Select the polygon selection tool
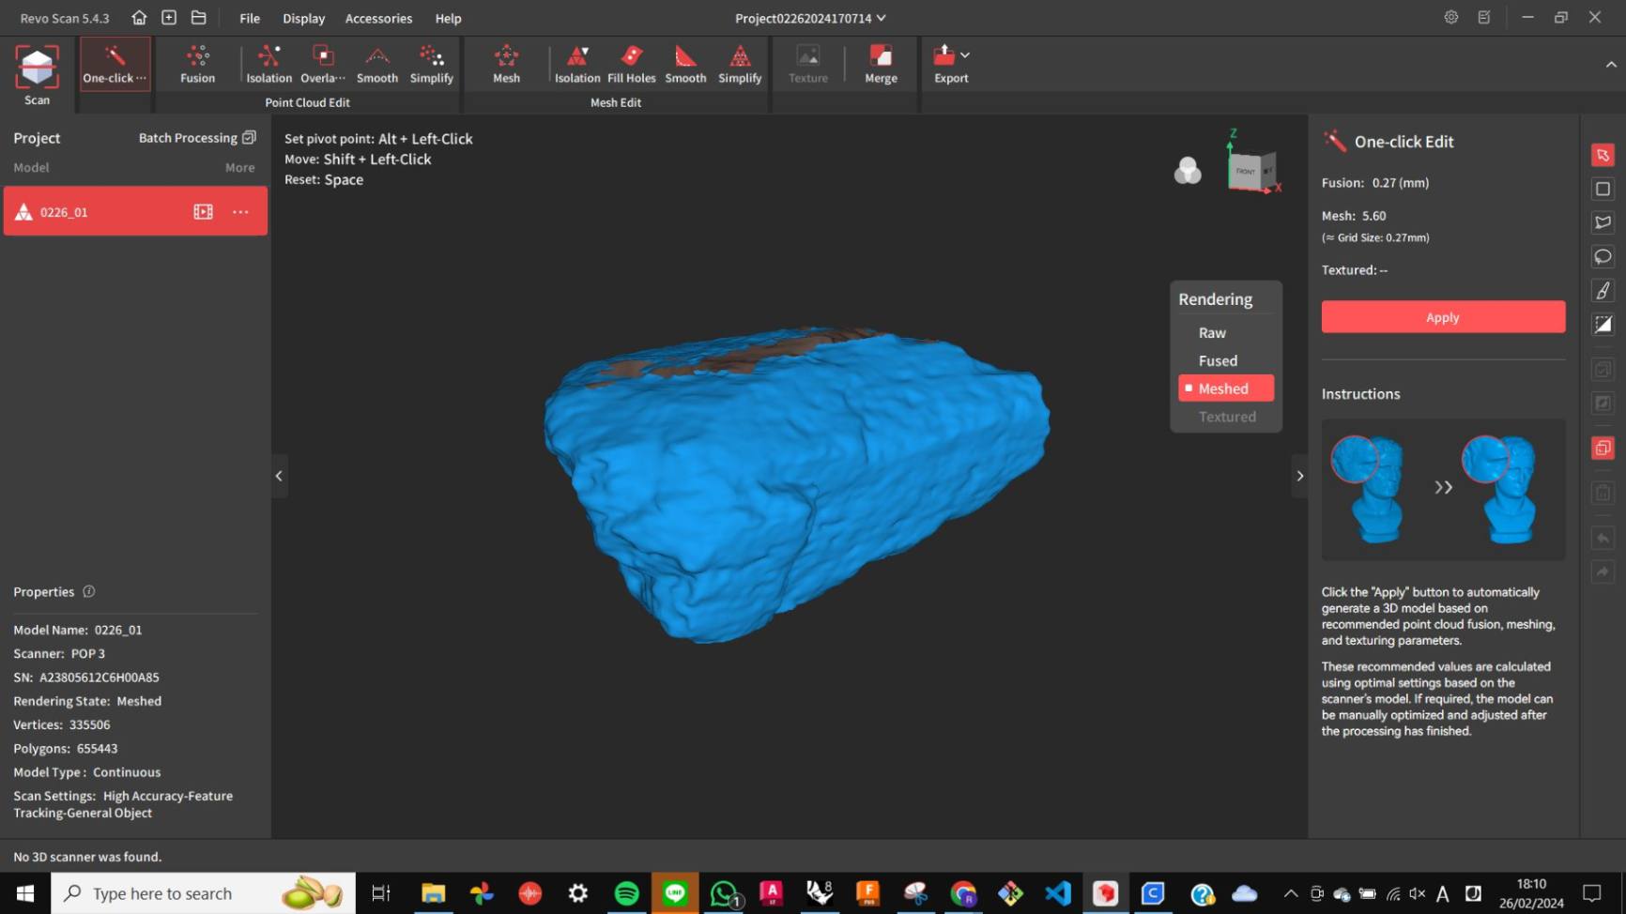 (1603, 222)
